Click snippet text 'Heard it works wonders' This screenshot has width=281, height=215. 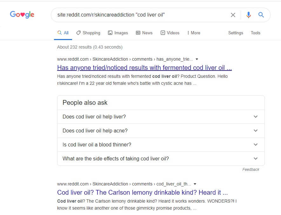(182, 201)
